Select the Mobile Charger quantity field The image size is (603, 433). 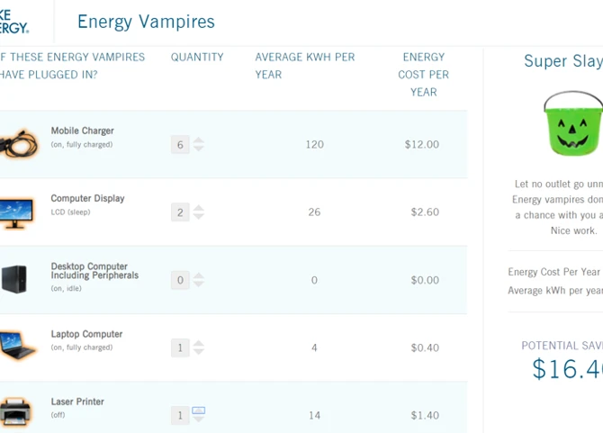(x=180, y=144)
